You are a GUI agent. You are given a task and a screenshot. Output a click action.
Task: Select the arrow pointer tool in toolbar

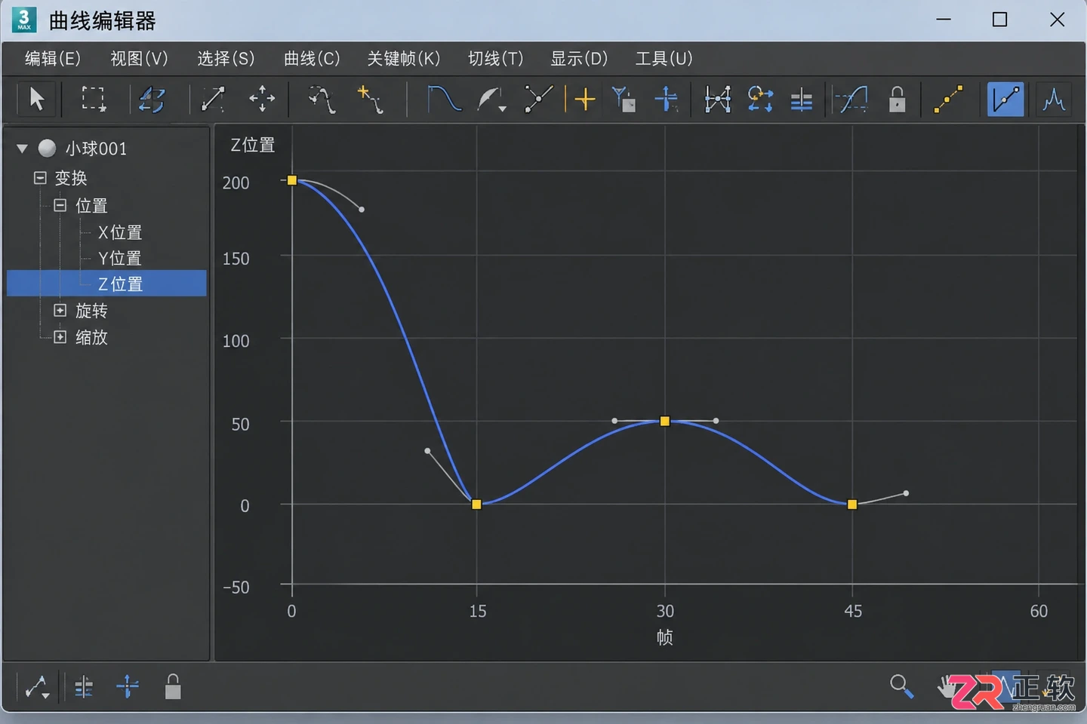36,99
